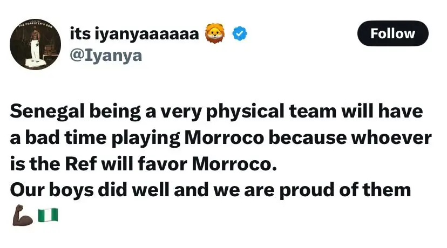Click the word "Senegal" in the tweet
The height and width of the screenshot is (248, 447).
(x=46, y=112)
